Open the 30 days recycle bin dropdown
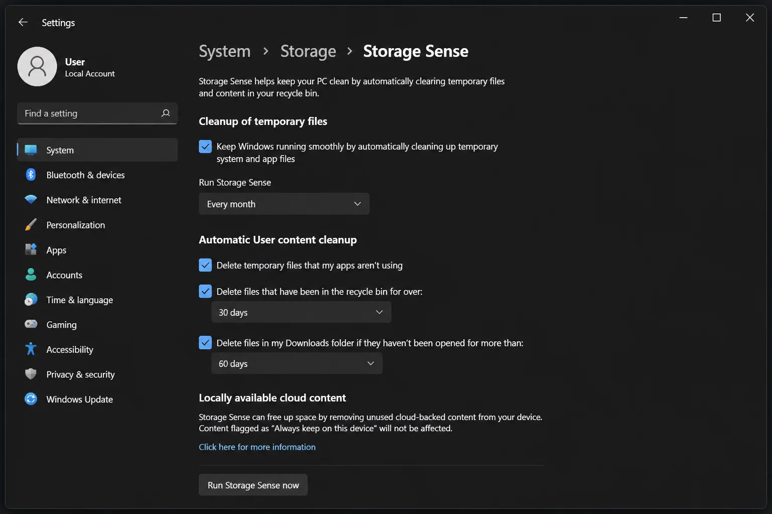Viewport: 772px width, 514px height. [x=301, y=312]
